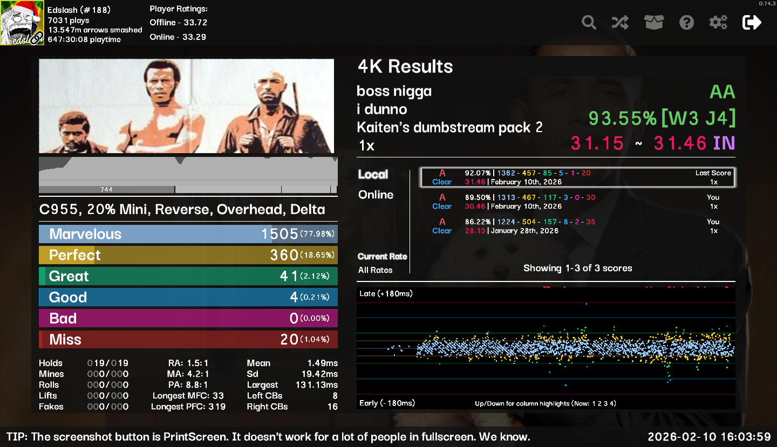Click the 93.55% [W3 J4] score text
This screenshot has height=447, width=777.
662,118
